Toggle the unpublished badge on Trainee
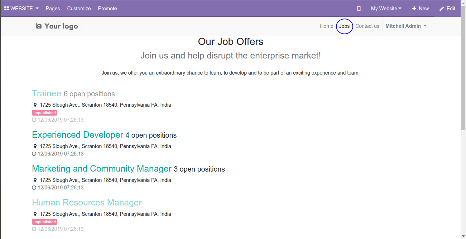 (x=44, y=113)
